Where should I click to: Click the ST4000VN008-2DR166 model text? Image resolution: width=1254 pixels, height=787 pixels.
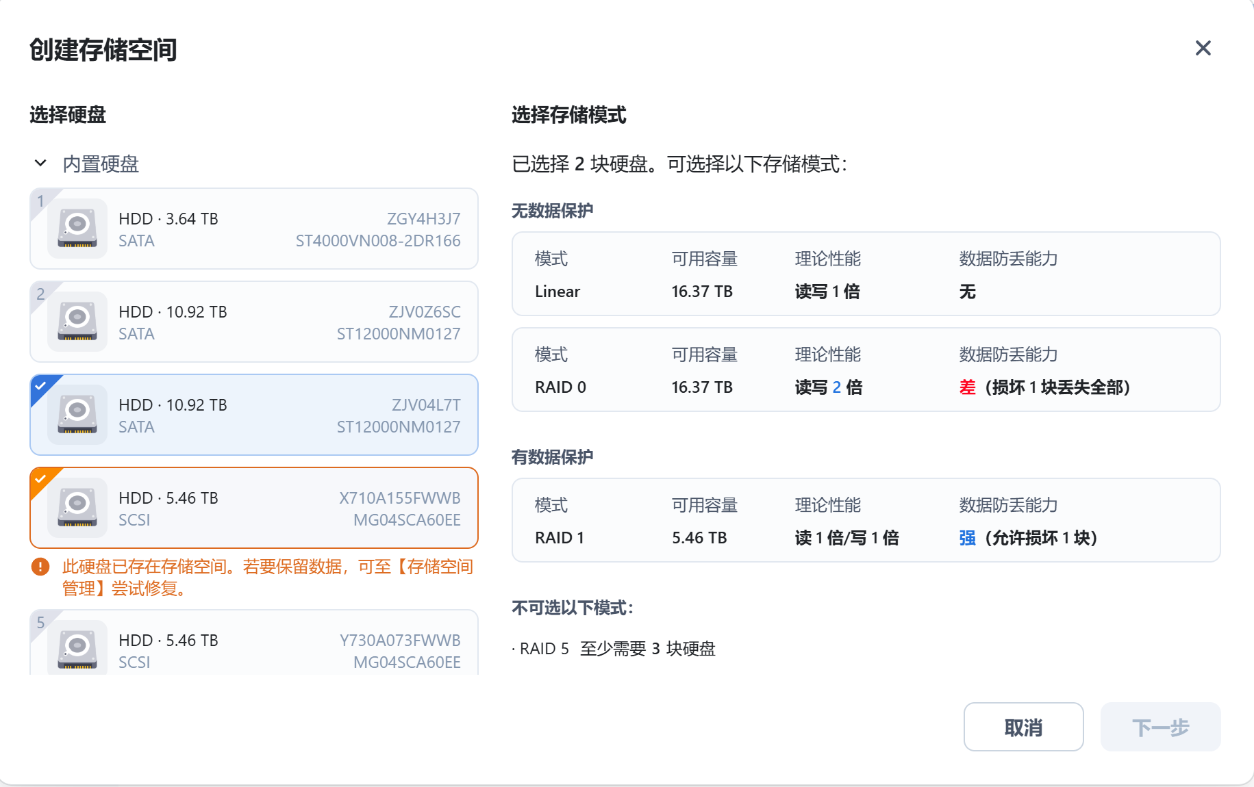point(378,241)
